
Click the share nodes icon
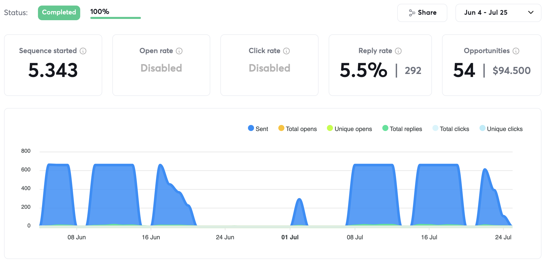pyautogui.click(x=412, y=13)
